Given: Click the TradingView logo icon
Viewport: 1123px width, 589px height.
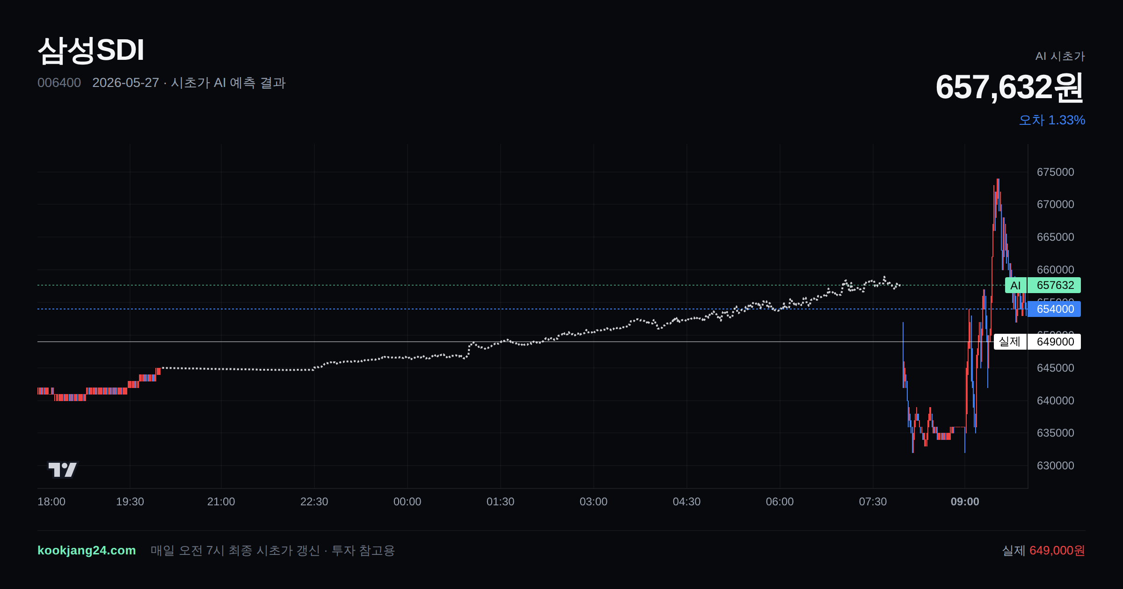Looking at the screenshot, I should click(x=62, y=469).
